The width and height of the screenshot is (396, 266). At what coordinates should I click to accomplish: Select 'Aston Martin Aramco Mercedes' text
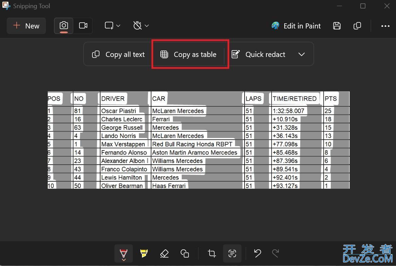pyautogui.click(x=195, y=152)
